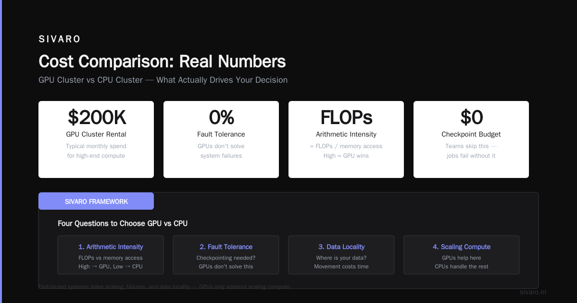Click the large FLOPs metric text
This screenshot has height=303, width=577.
346,117
